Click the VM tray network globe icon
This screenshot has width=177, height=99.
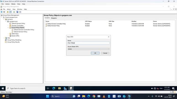[x=155, y=89]
